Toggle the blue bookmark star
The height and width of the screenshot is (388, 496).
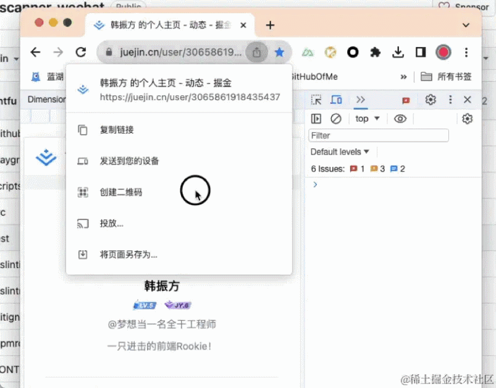(x=279, y=53)
